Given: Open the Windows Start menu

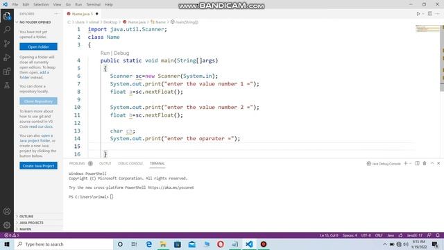Looking at the screenshot, I should point(7,244).
